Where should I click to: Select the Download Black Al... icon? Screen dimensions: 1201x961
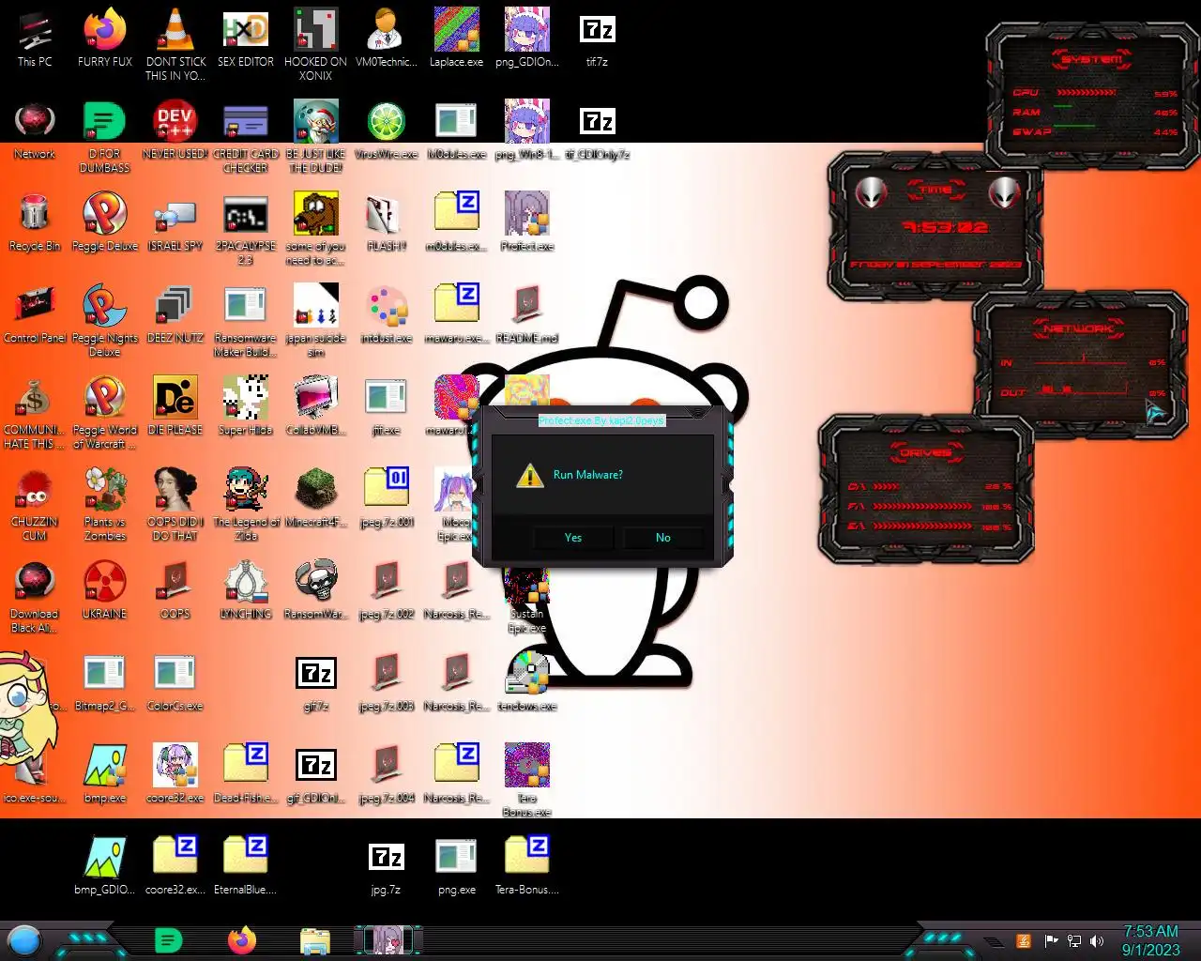click(x=35, y=597)
